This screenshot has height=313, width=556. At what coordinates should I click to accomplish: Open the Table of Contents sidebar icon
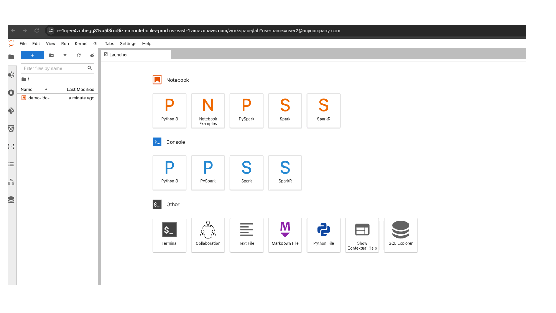pos(11,164)
